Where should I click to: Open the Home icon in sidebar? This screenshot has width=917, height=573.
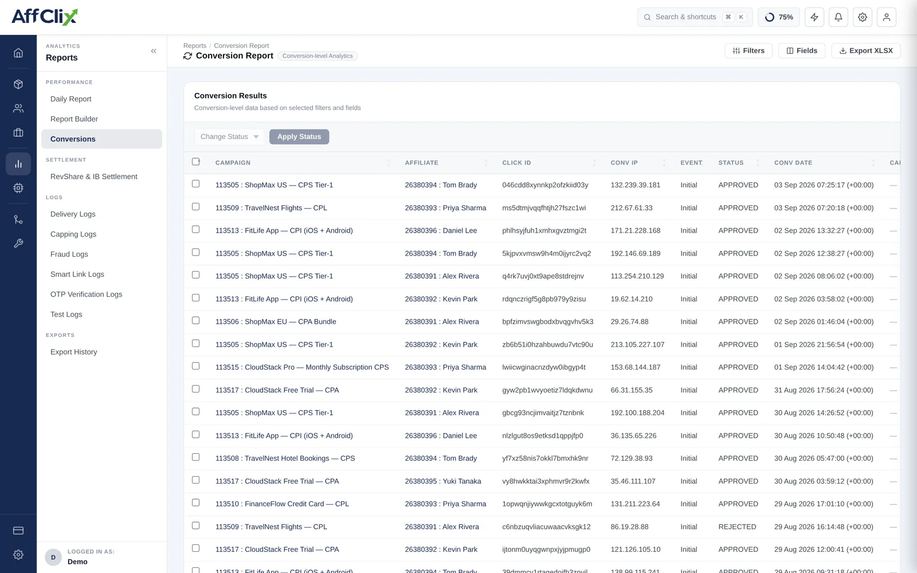pos(18,53)
